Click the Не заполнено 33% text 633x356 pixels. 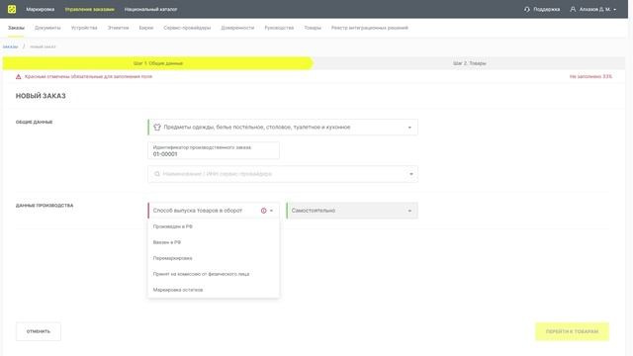coord(590,76)
